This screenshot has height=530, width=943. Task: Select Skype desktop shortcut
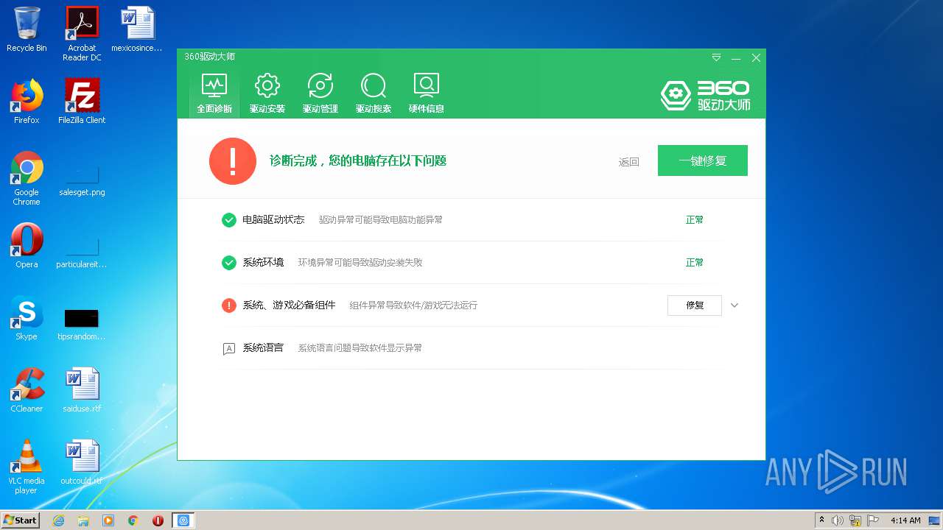coord(27,318)
